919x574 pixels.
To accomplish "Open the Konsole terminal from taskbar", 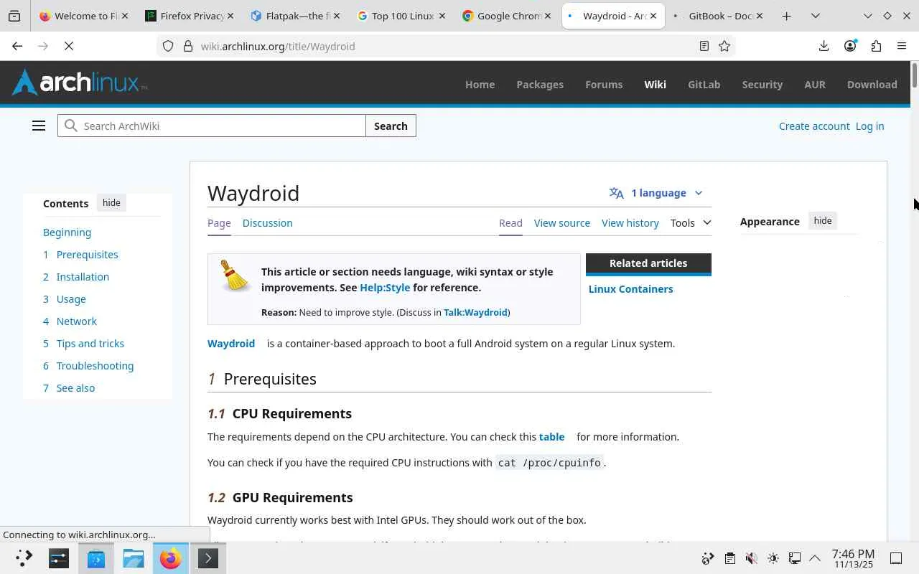I will [x=208, y=558].
